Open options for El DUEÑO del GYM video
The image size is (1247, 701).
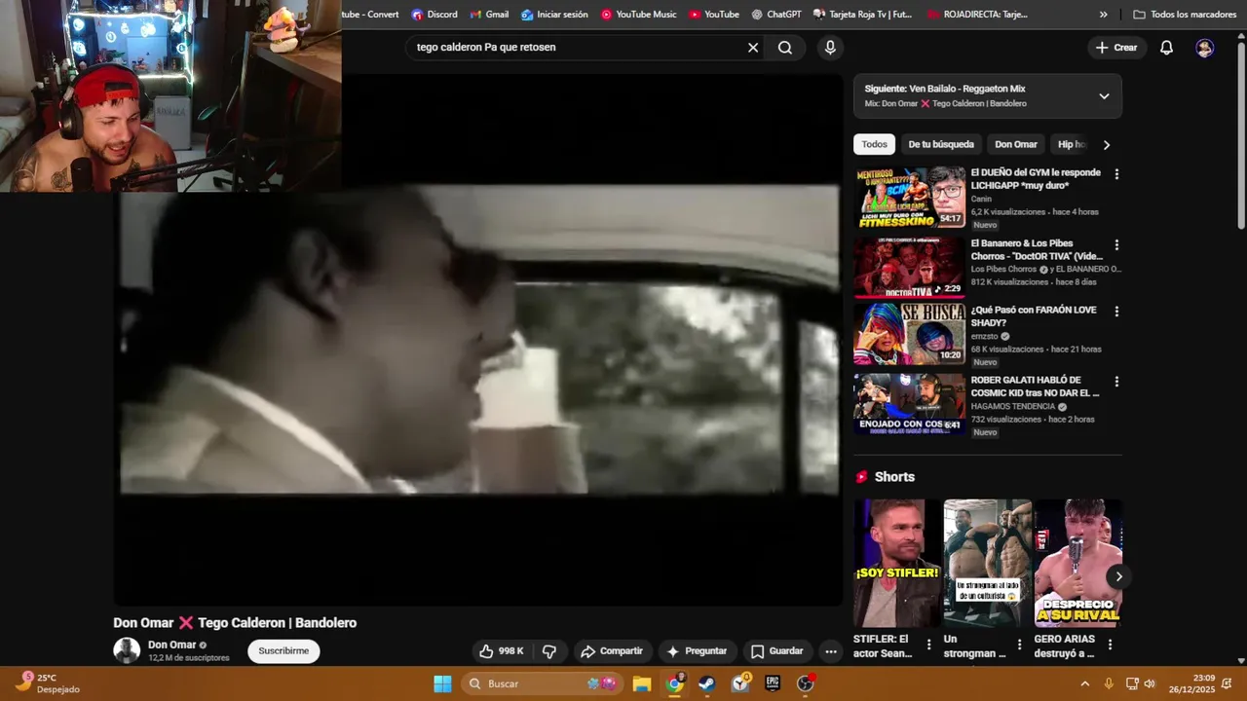point(1116,174)
